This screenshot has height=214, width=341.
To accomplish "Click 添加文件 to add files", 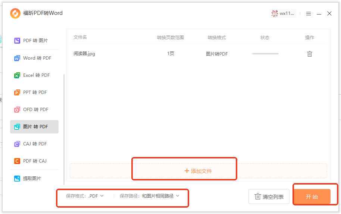I will click(198, 171).
